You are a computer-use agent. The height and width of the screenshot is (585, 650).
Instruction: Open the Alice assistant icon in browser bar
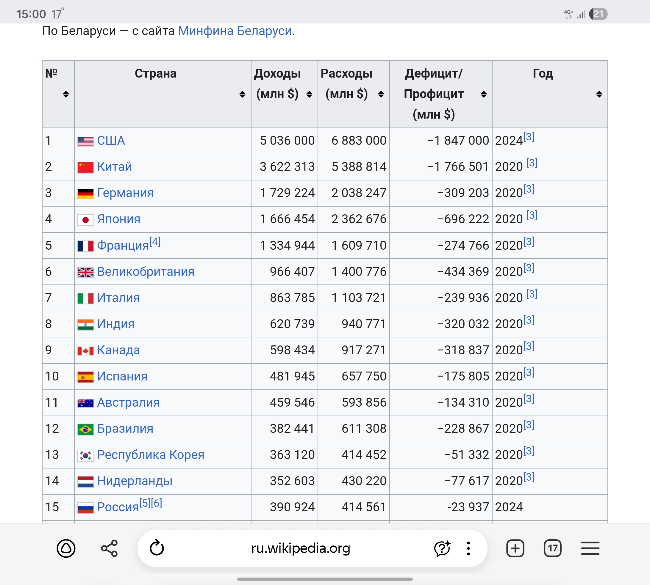click(66, 548)
